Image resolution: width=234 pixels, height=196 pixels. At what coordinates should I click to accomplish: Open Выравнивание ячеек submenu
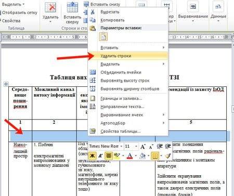coord(127,114)
